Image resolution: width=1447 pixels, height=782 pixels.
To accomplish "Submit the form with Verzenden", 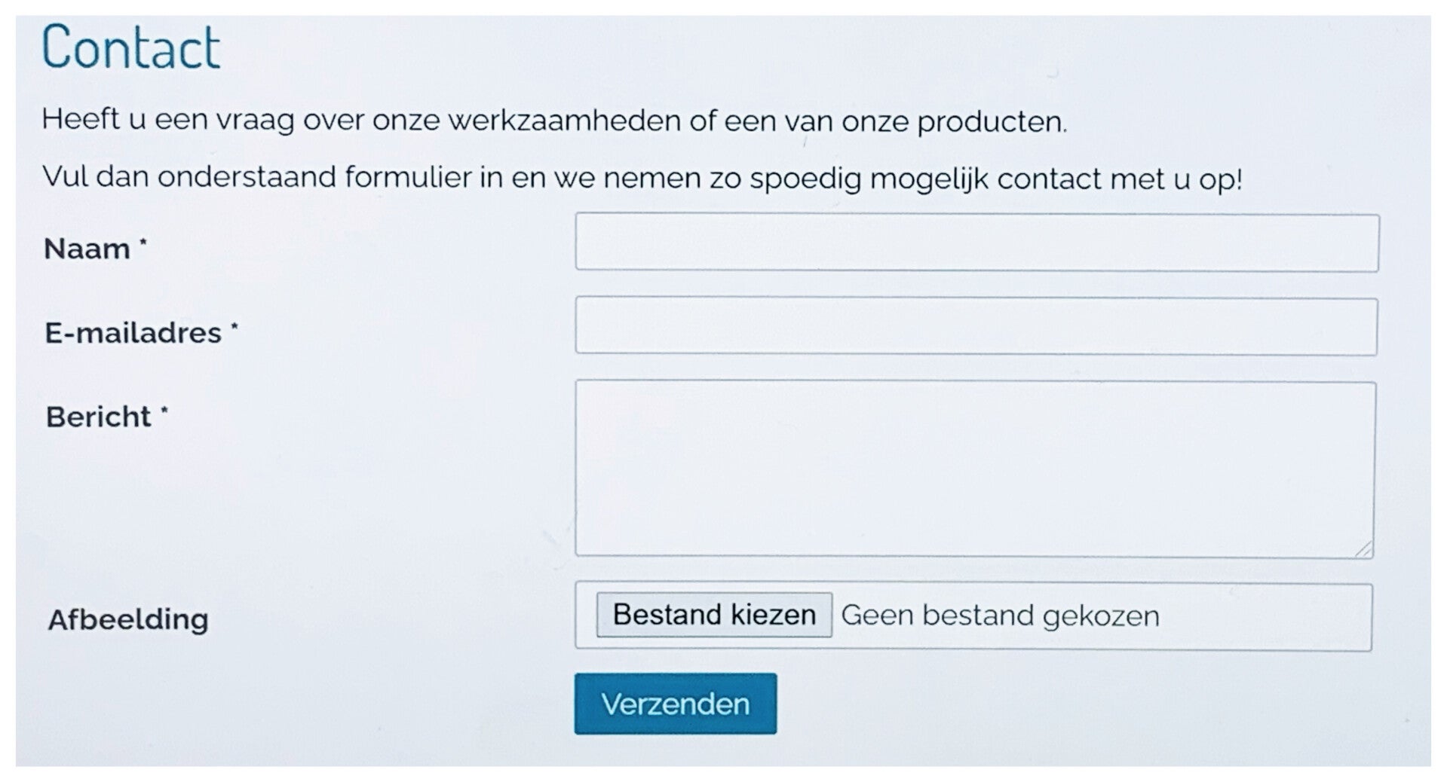I will click(x=675, y=704).
